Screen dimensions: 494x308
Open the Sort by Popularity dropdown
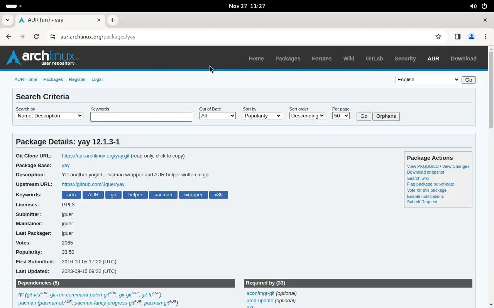tap(262, 115)
